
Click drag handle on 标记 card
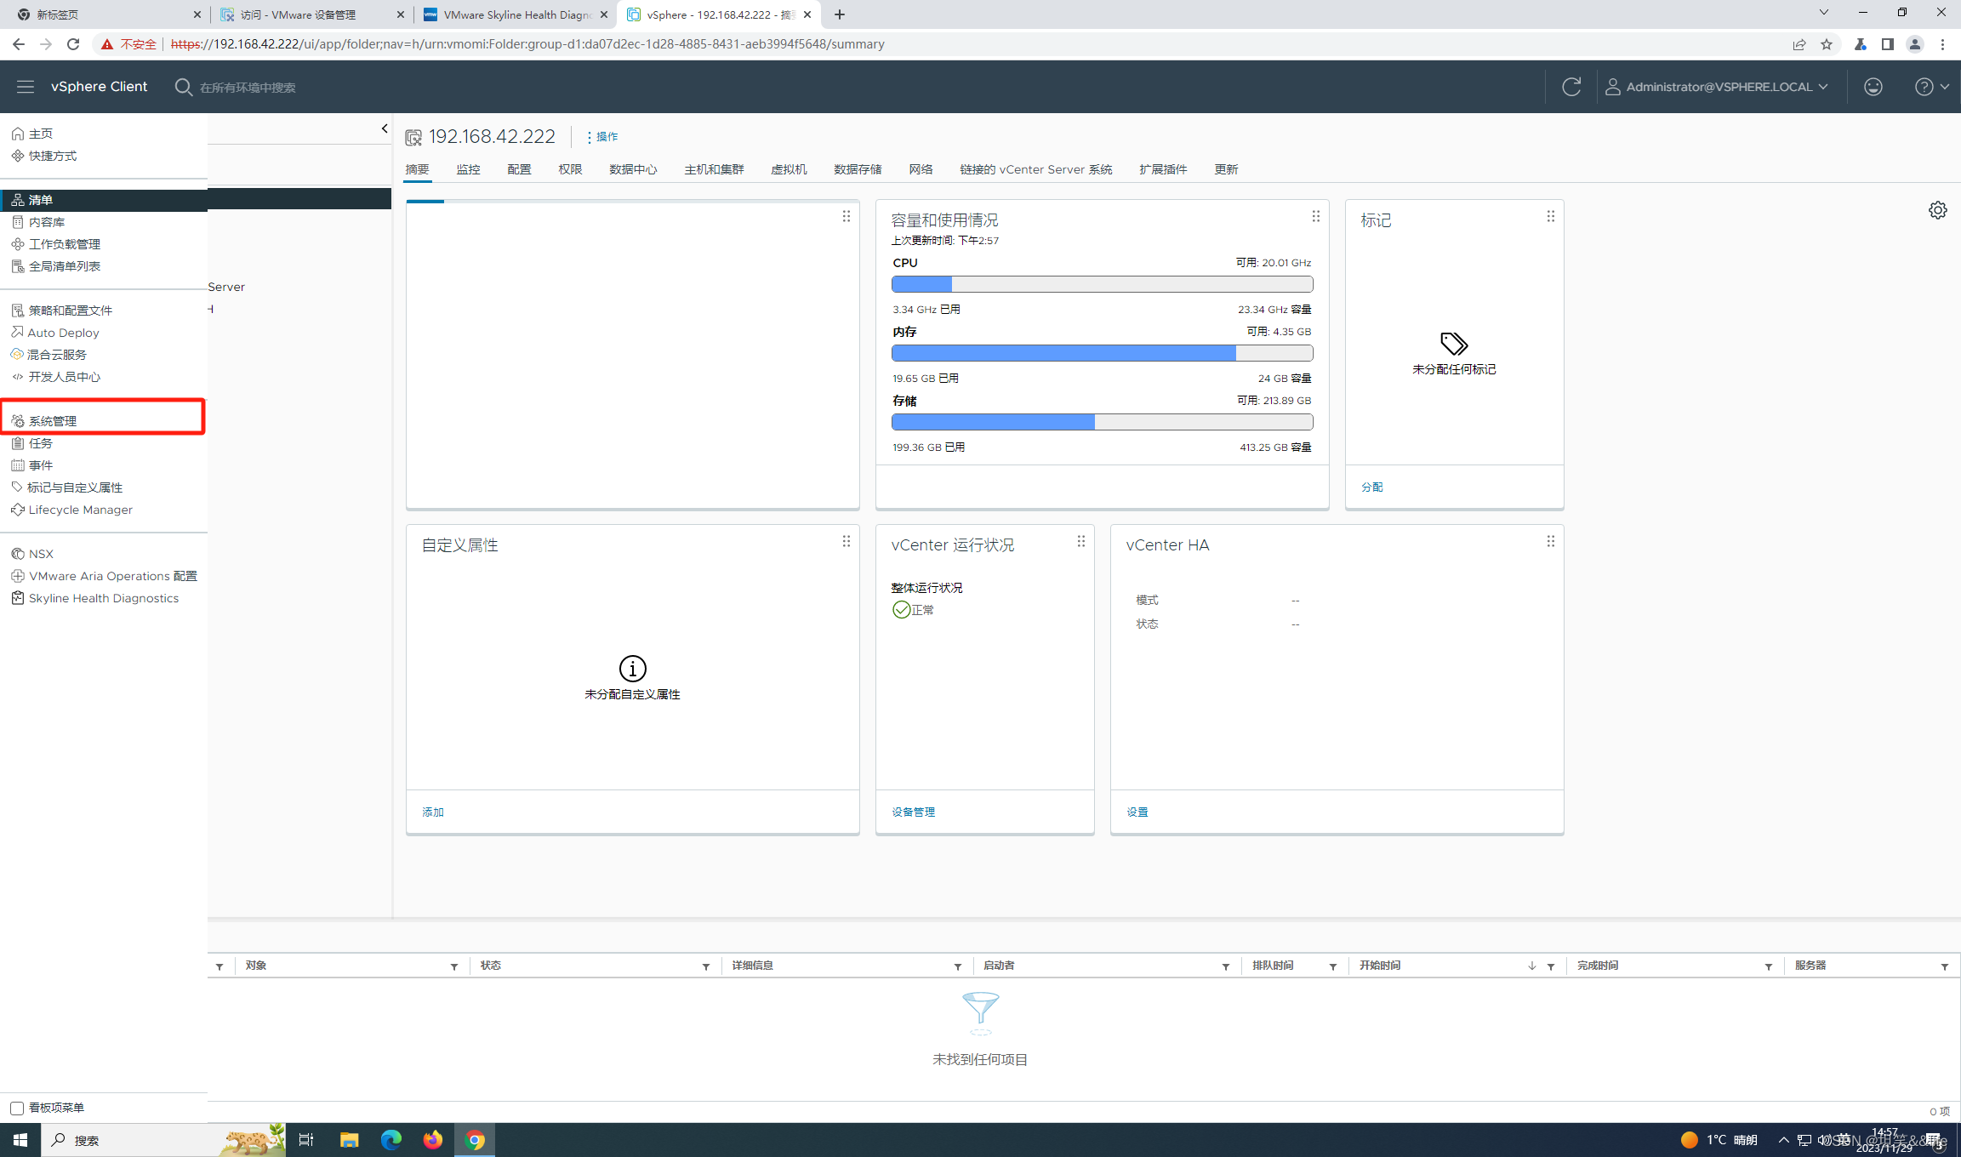(x=1551, y=216)
